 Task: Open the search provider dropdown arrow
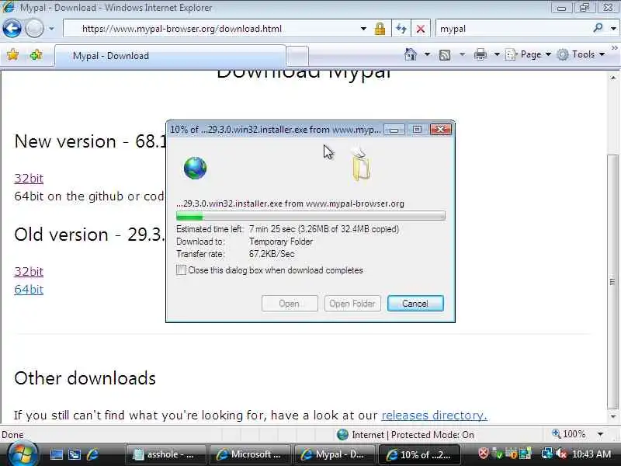pos(613,29)
